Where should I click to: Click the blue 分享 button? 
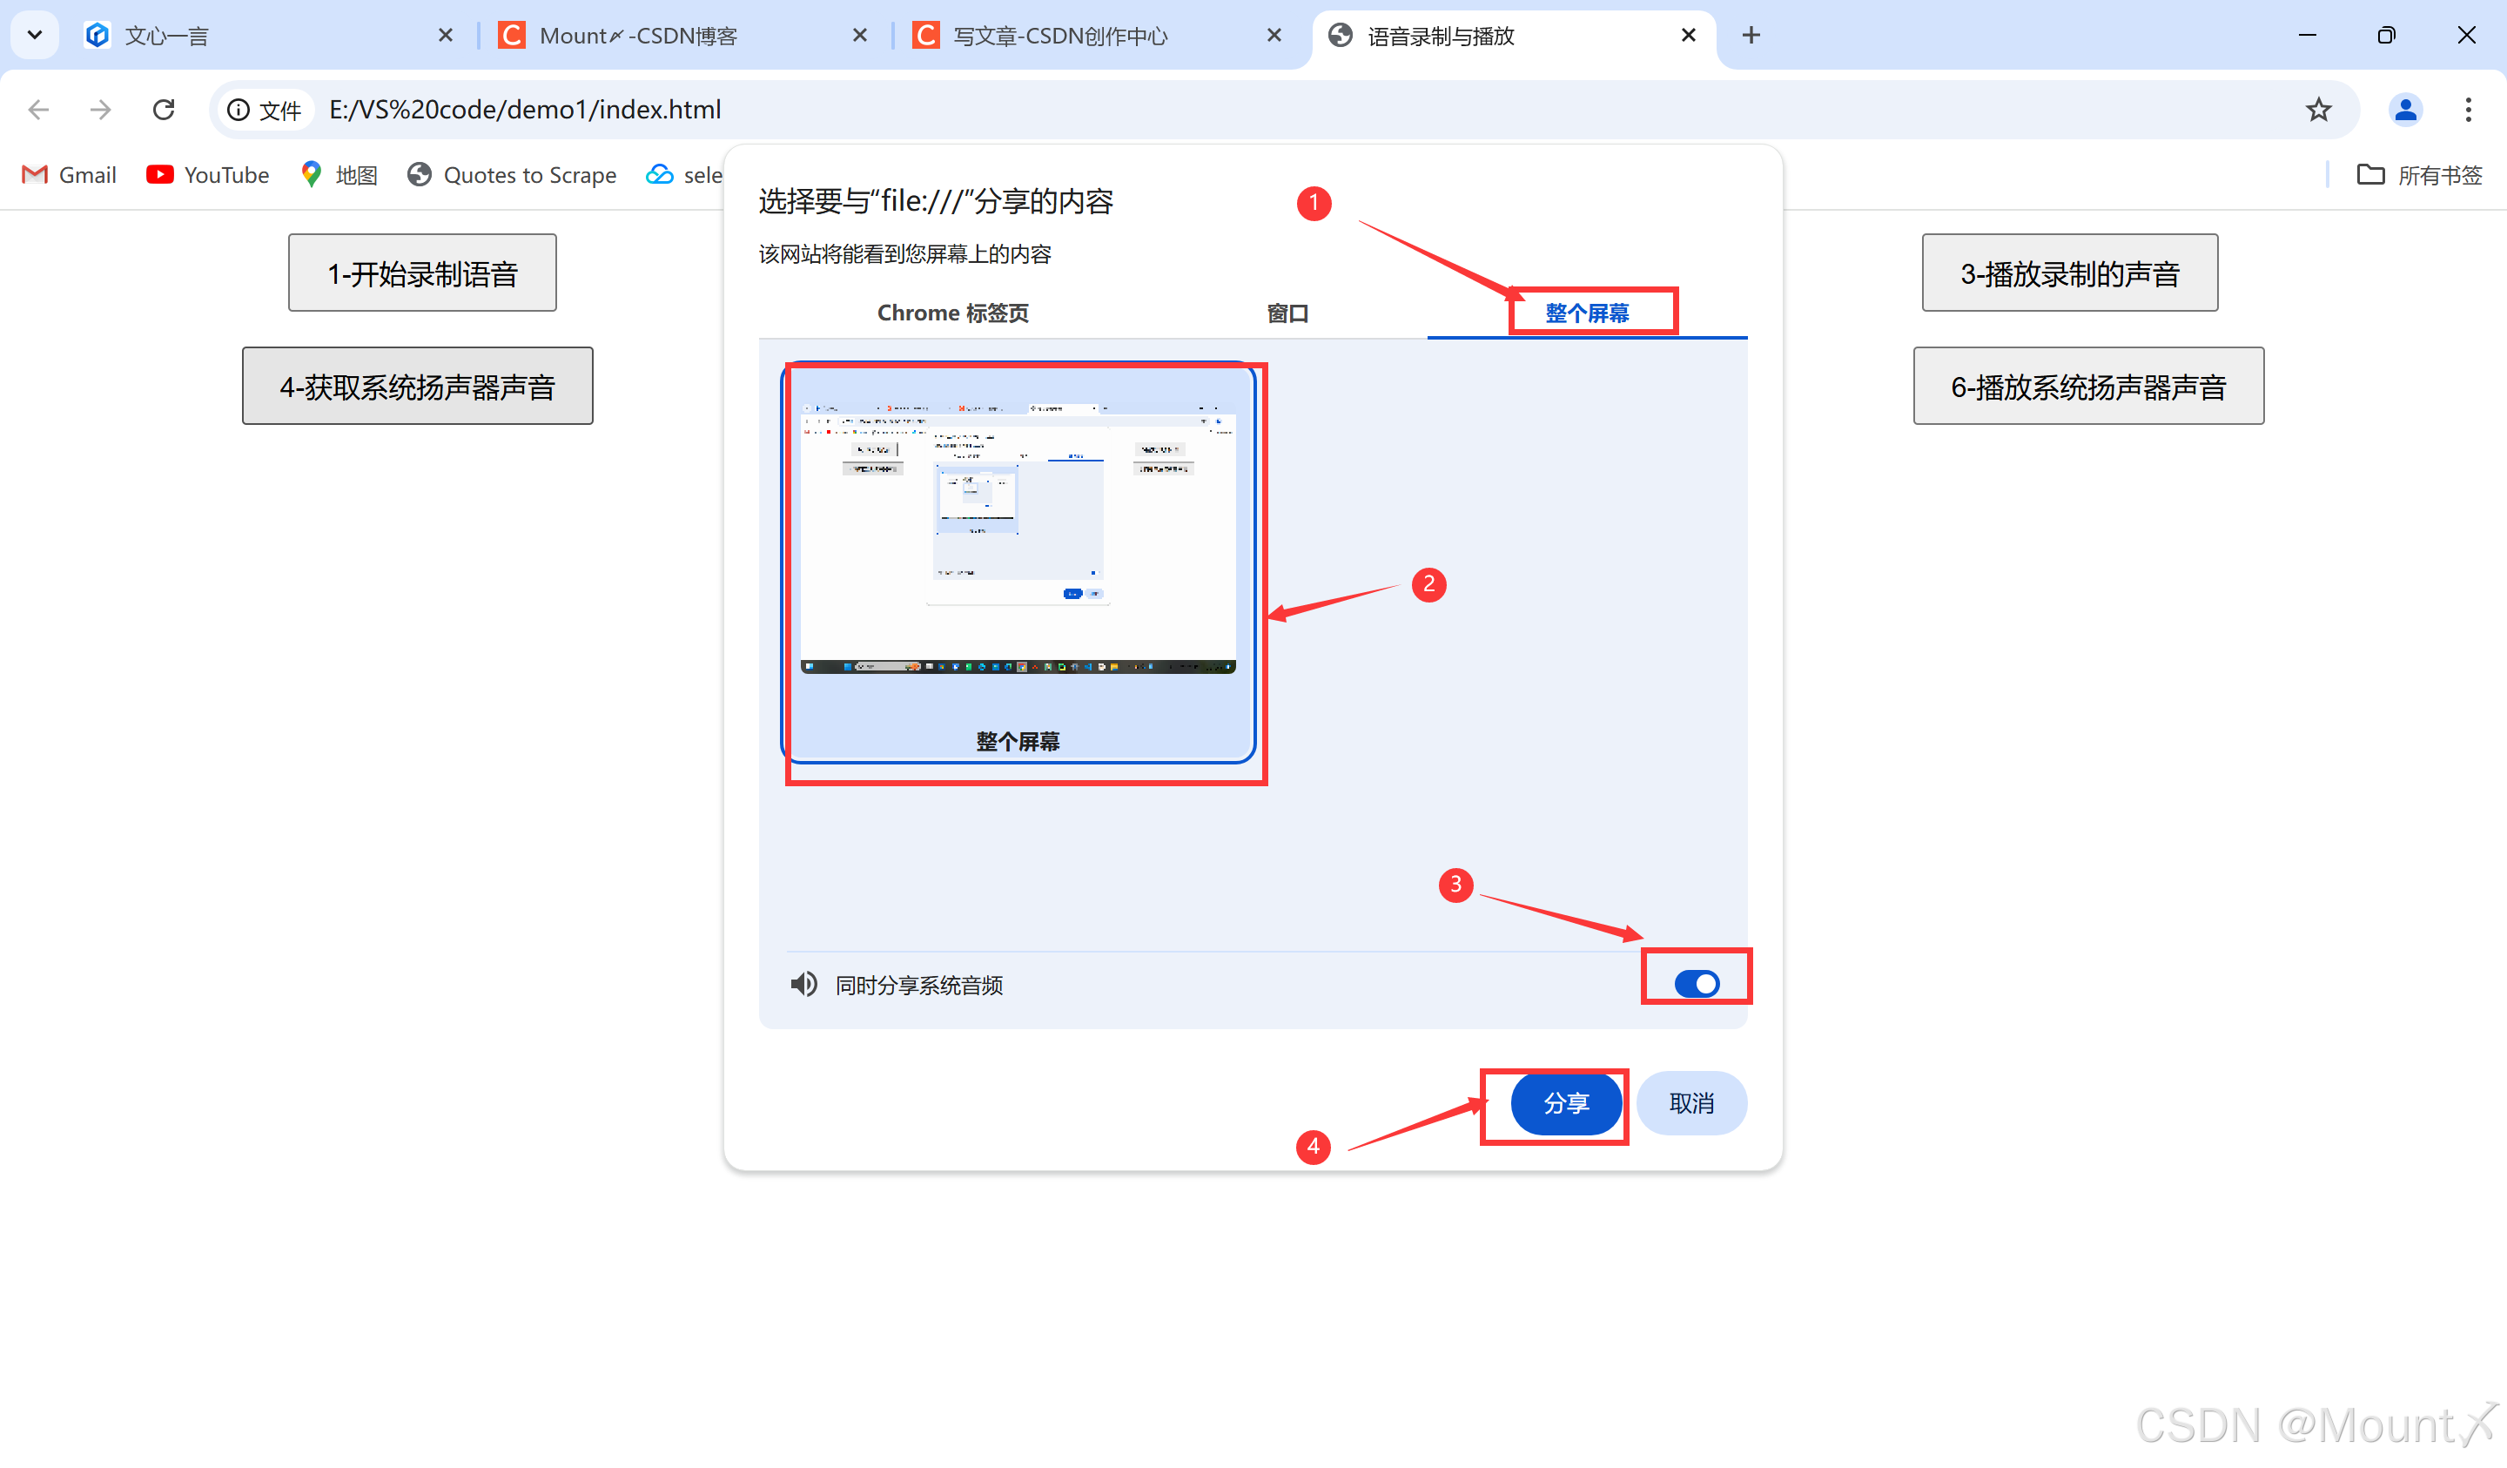tap(1566, 1103)
